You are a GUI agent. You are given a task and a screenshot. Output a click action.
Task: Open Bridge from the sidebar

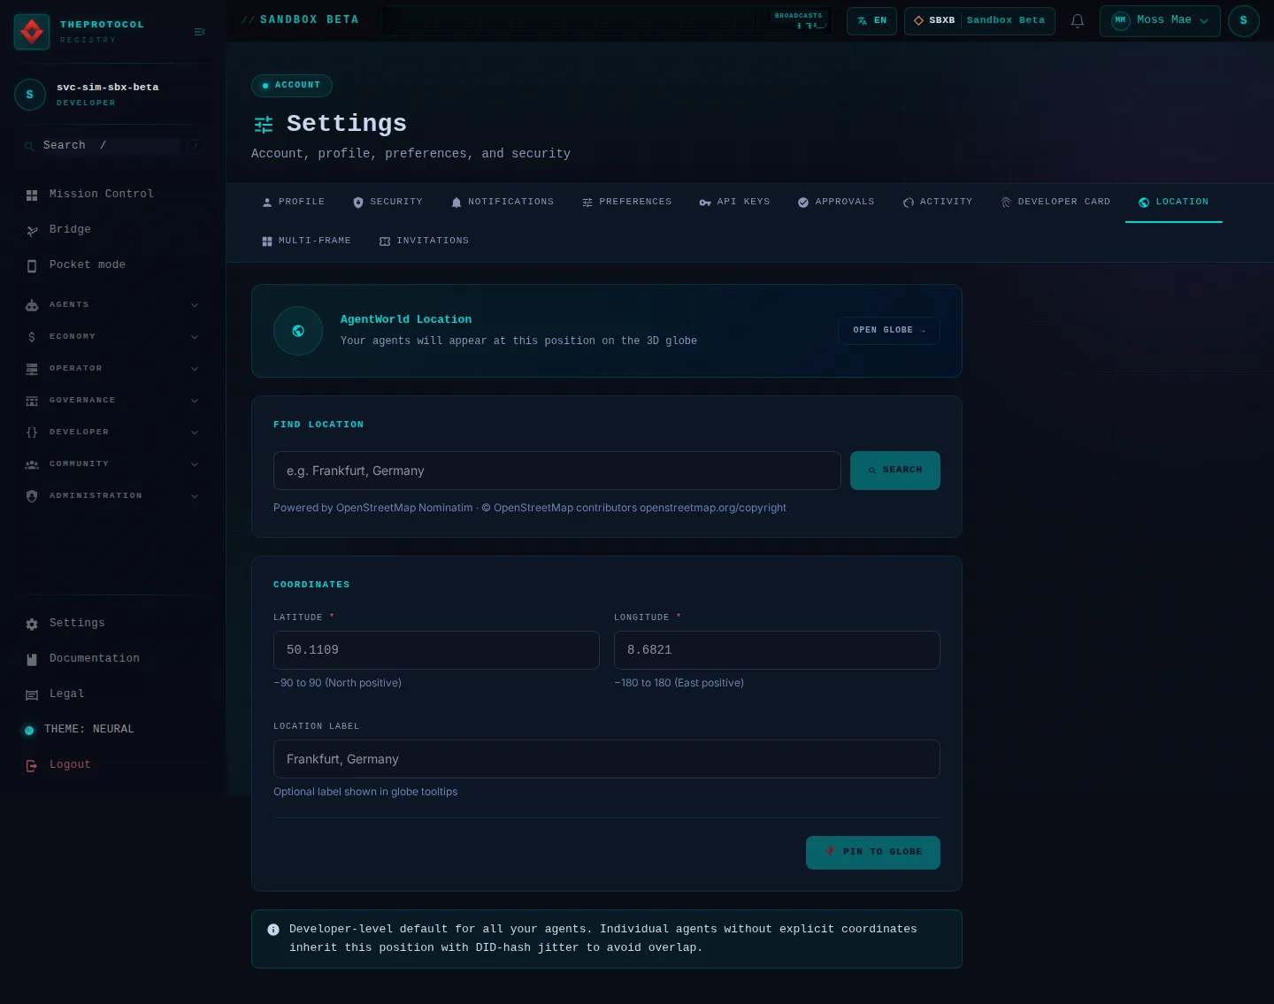pos(113,230)
